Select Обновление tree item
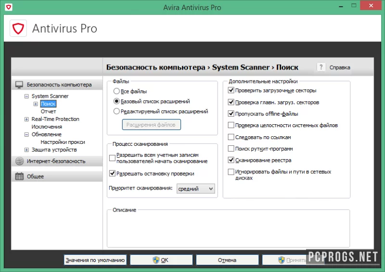This screenshot has height=272, width=385. [x=46, y=134]
